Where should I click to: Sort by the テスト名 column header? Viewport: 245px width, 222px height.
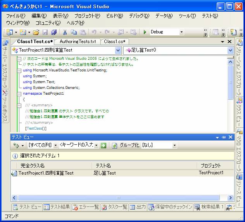[144, 165]
